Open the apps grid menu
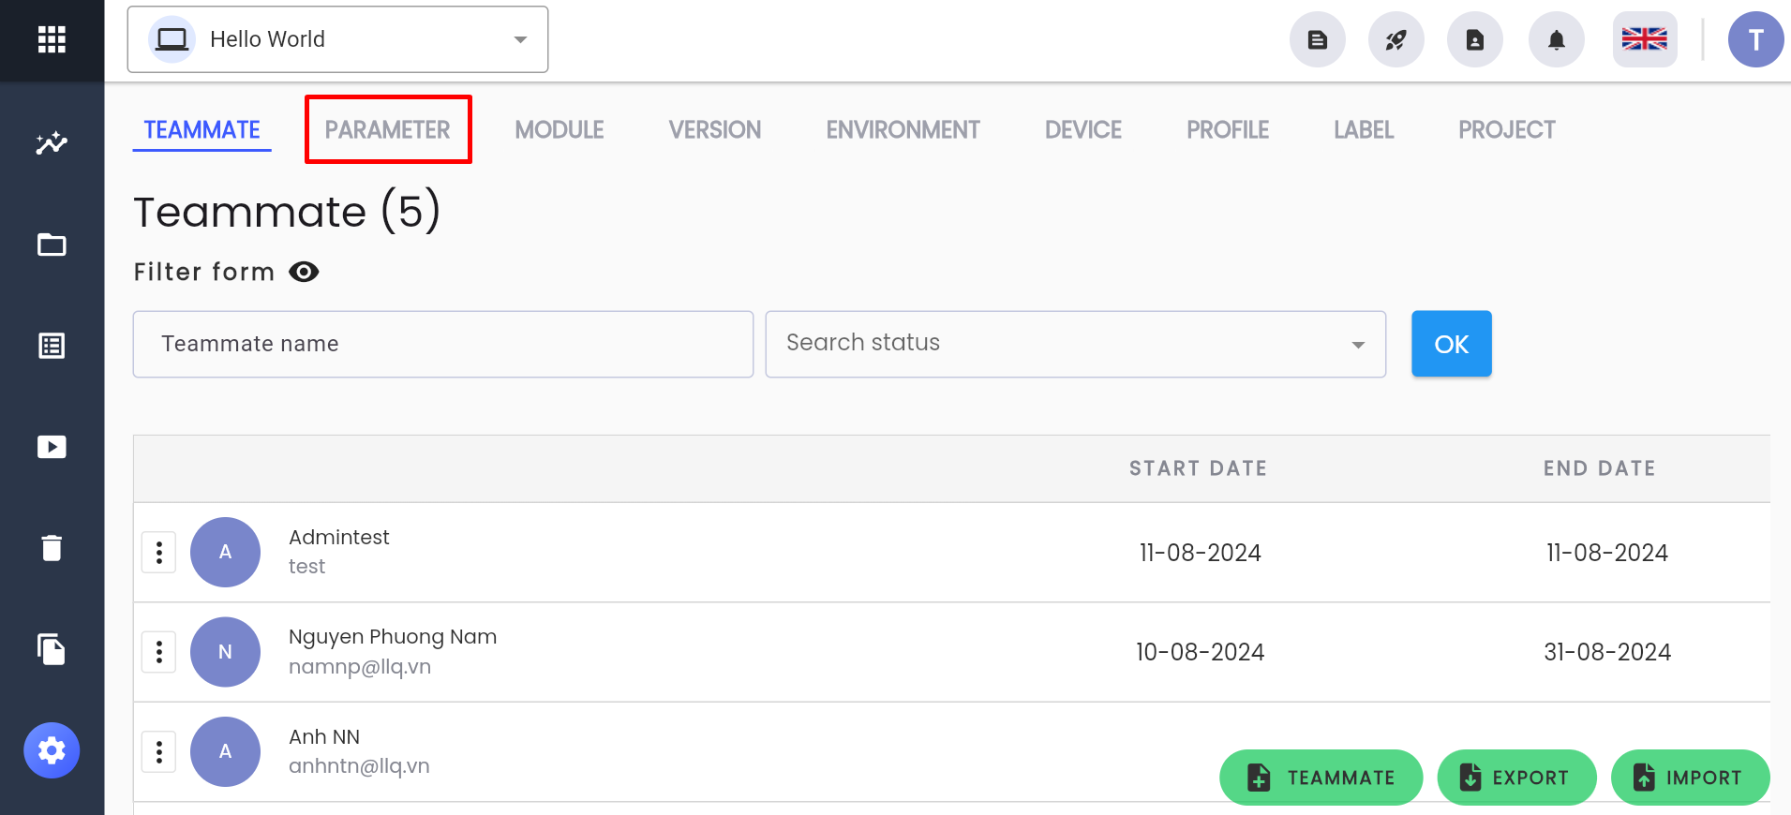Image resolution: width=1791 pixels, height=815 pixels. tap(52, 39)
